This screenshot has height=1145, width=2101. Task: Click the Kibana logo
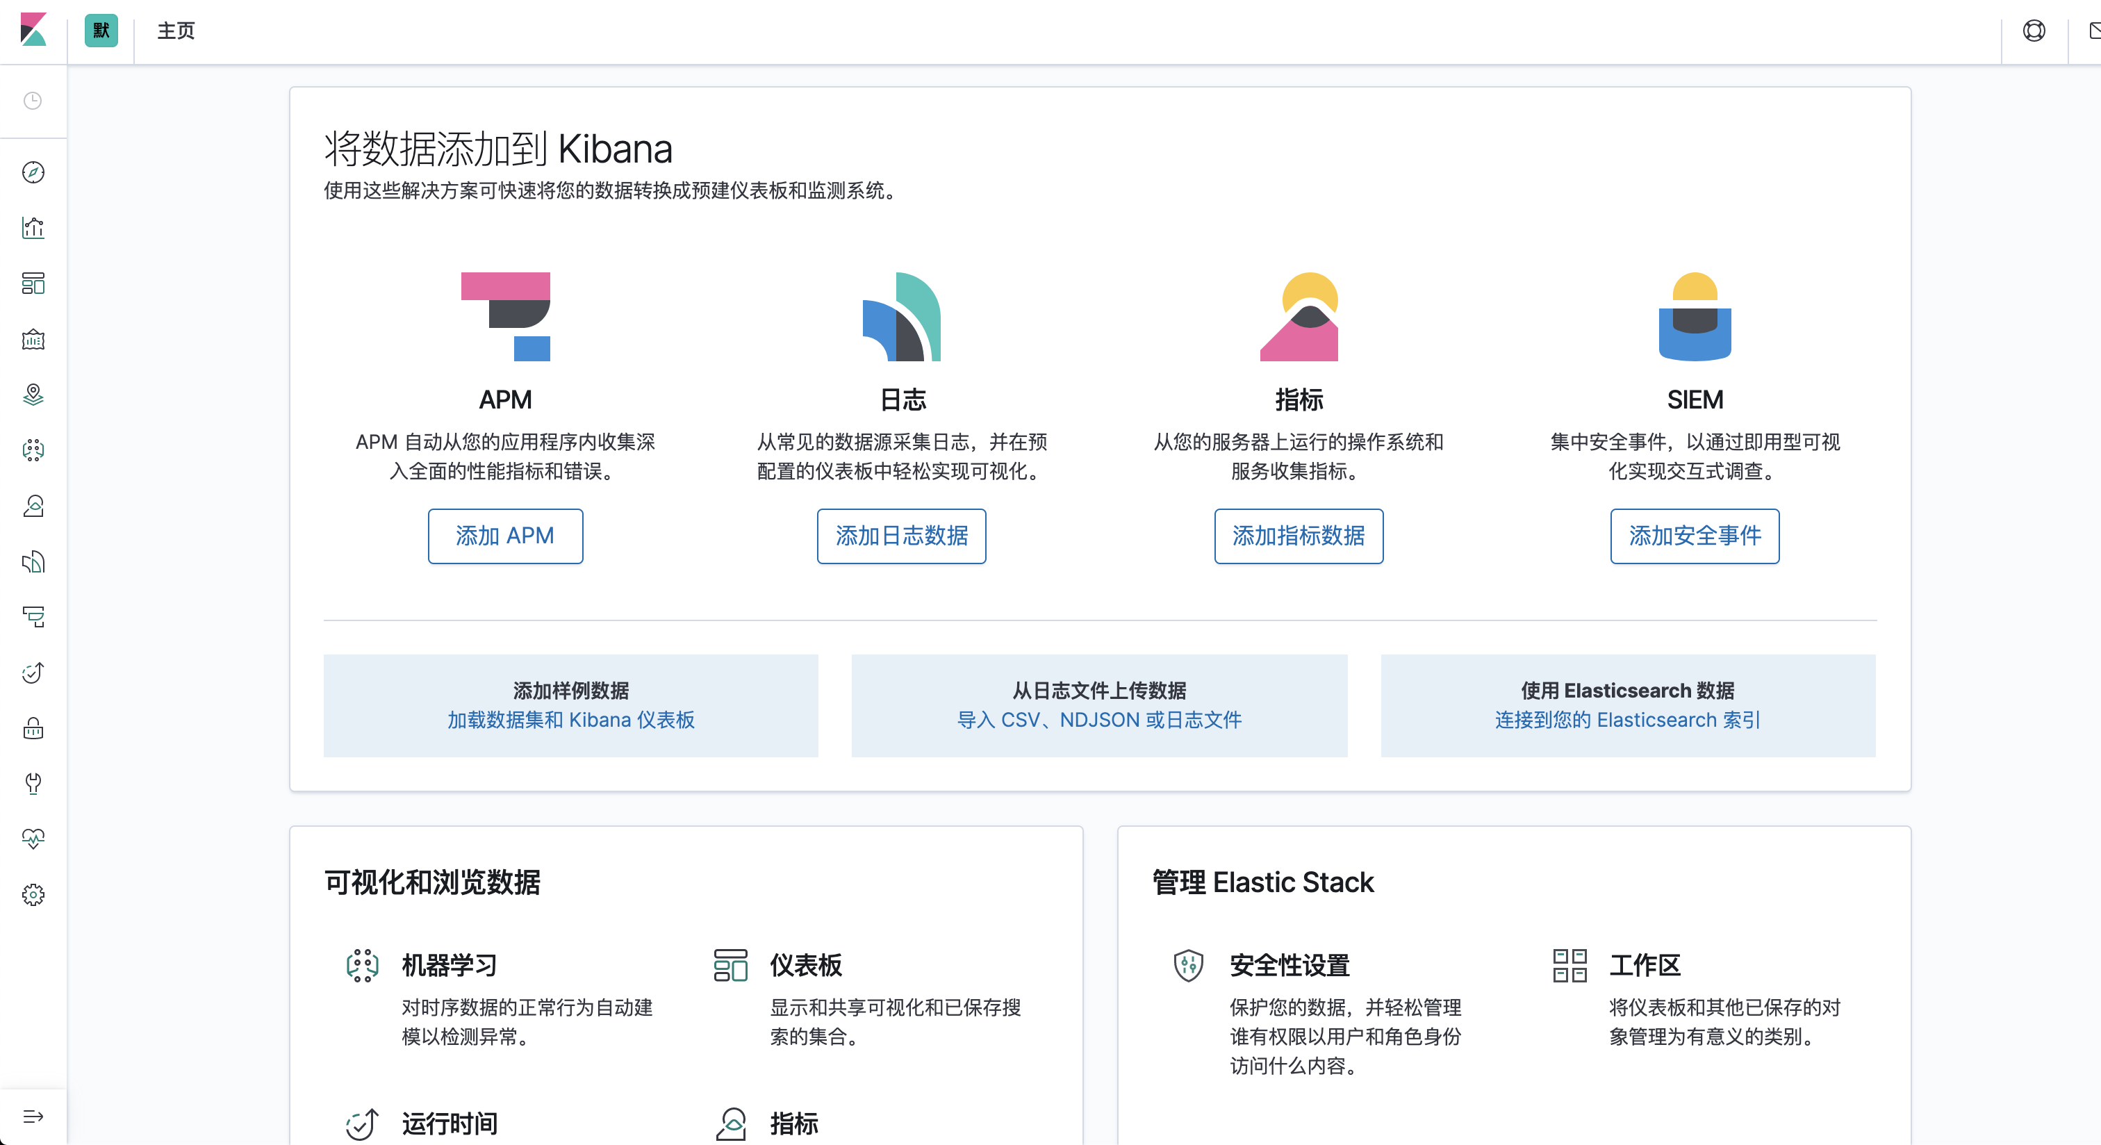(33, 30)
